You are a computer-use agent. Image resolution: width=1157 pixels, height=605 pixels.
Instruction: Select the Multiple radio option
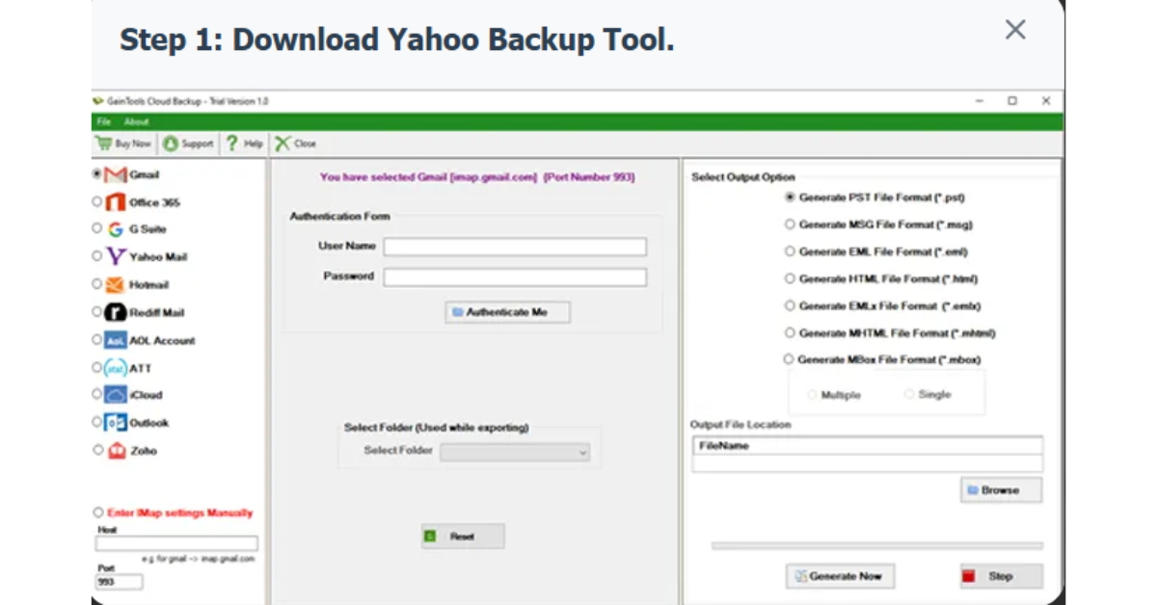tap(812, 395)
